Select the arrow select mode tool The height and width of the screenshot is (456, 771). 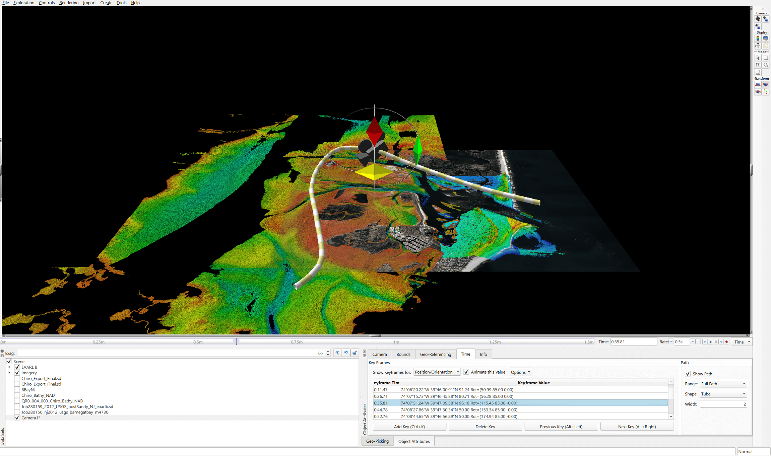coord(758,58)
